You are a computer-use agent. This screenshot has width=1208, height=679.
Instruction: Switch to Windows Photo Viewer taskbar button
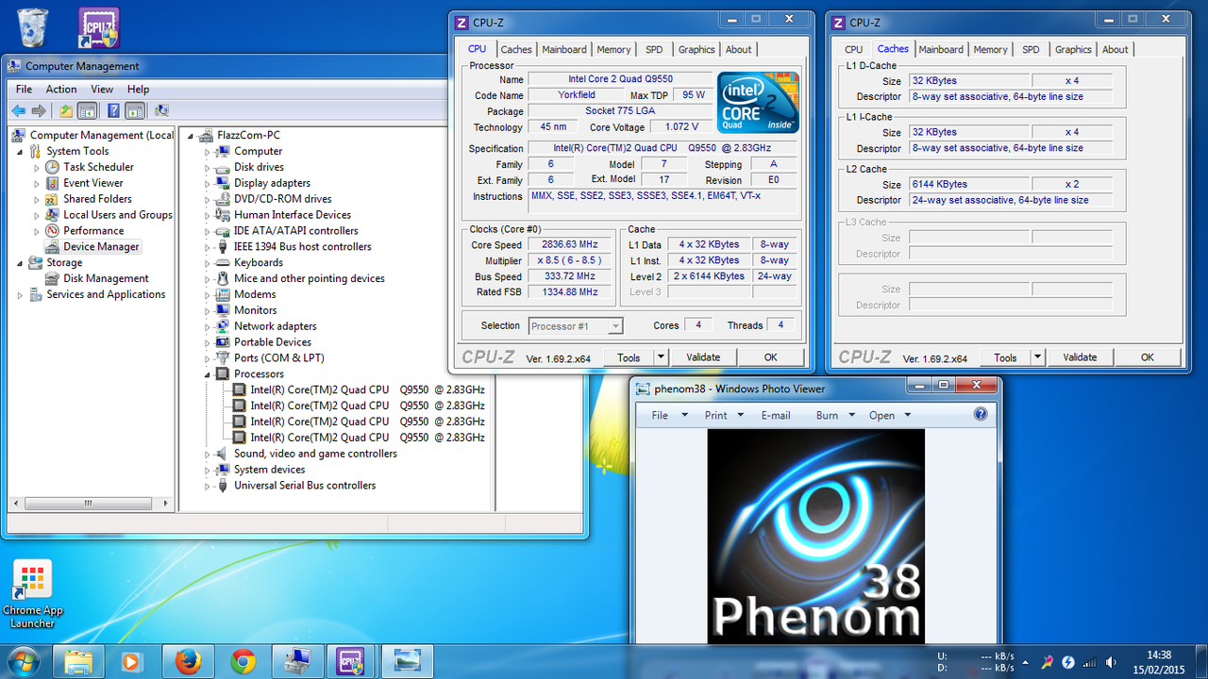tap(409, 662)
